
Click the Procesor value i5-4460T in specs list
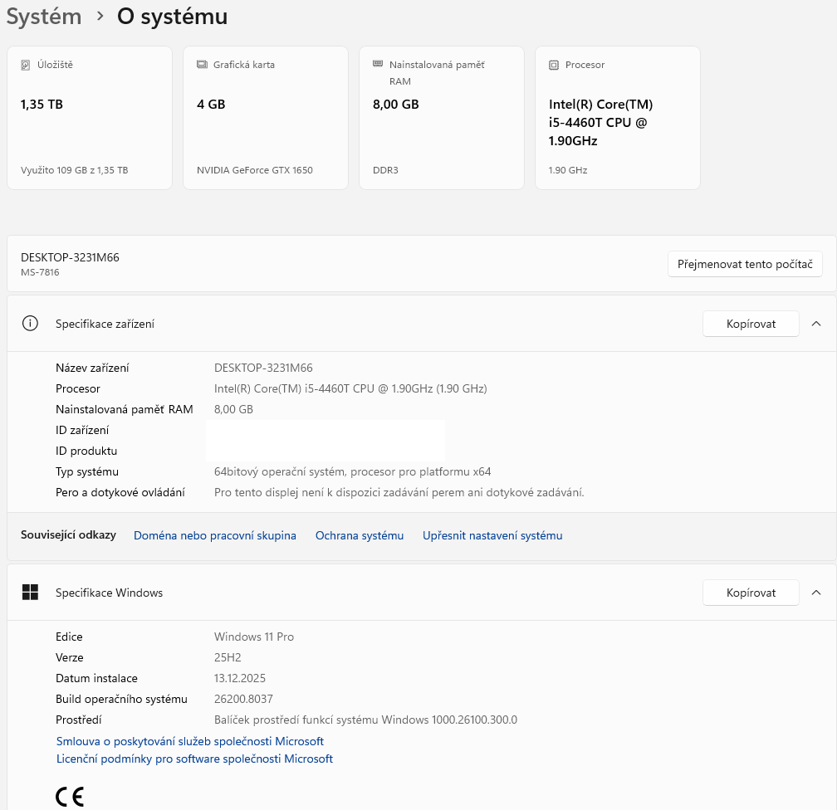[350, 388]
